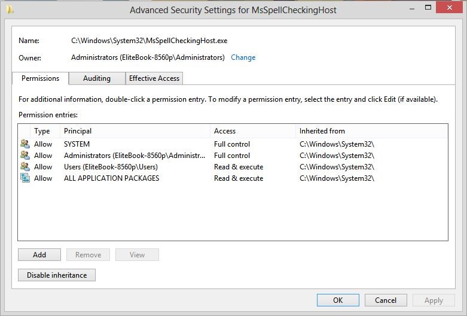Sort by the Access column header

coord(253,131)
